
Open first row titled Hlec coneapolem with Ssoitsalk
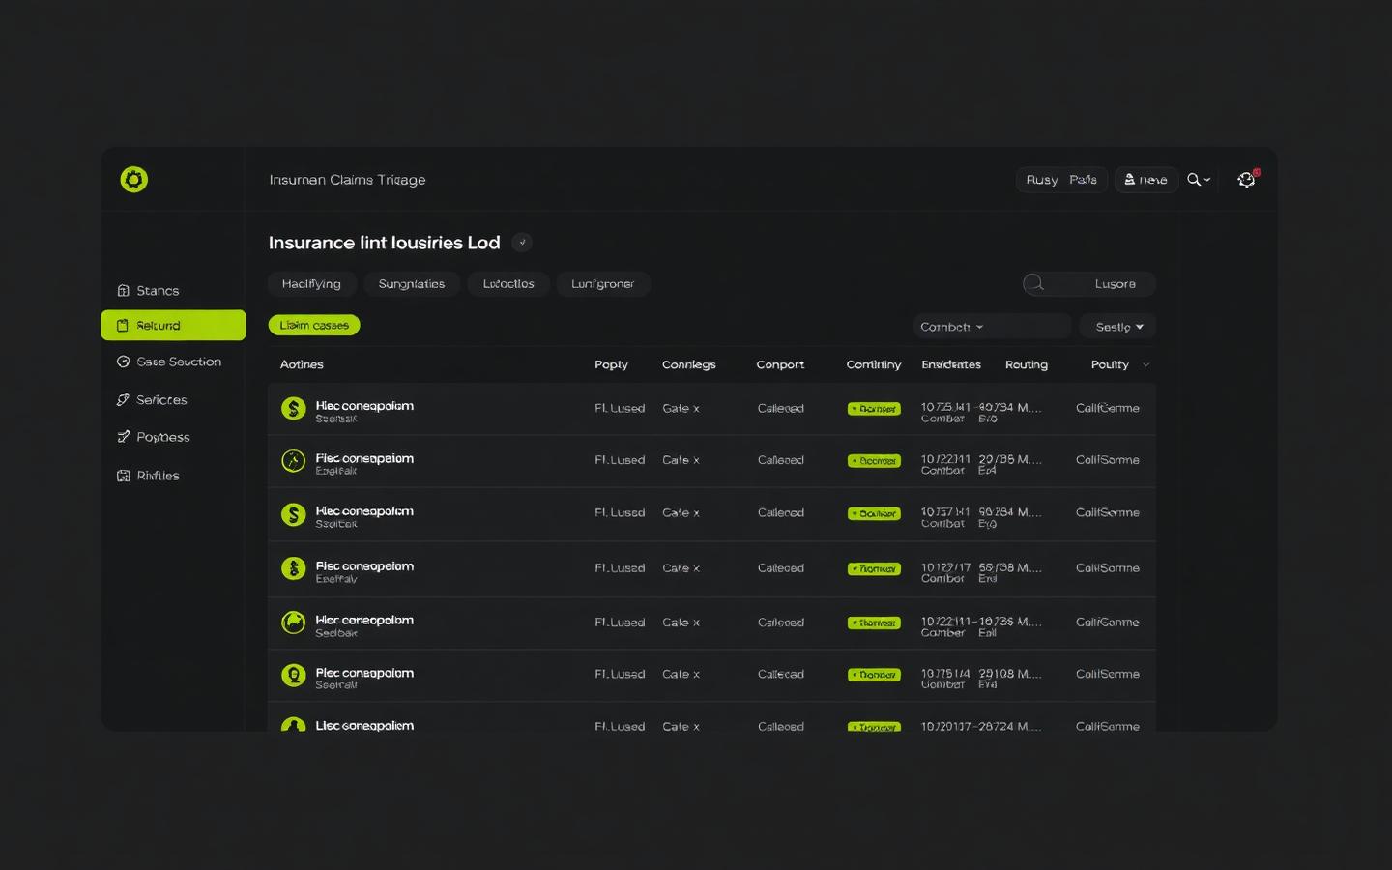pyautogui.click(x=711, y=409)
